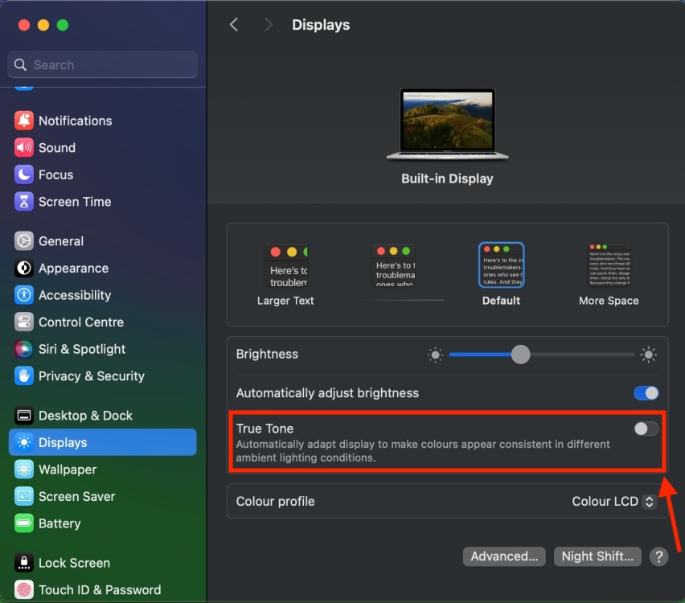Viewport: 685px width, 603px height.
Task: Select the Sound icon in the sidebar
Action: pos(23,148)
